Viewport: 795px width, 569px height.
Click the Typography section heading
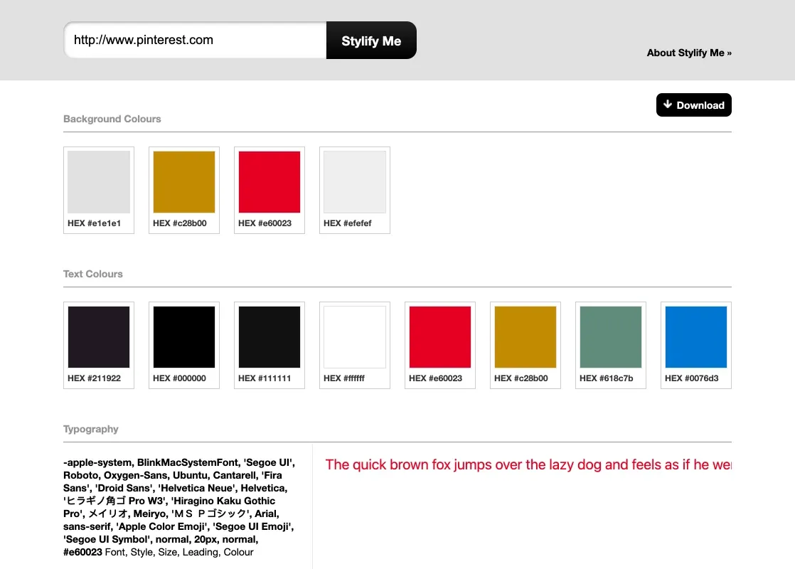(x=91, y=429)
